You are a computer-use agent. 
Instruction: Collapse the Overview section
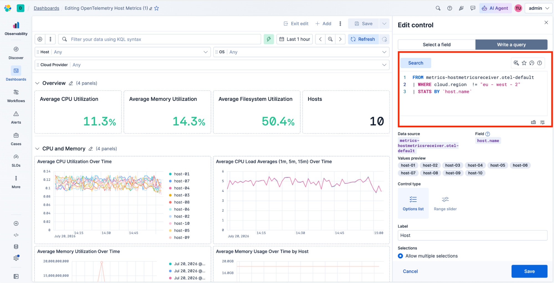pyautogui.click(x=37, y=83)
